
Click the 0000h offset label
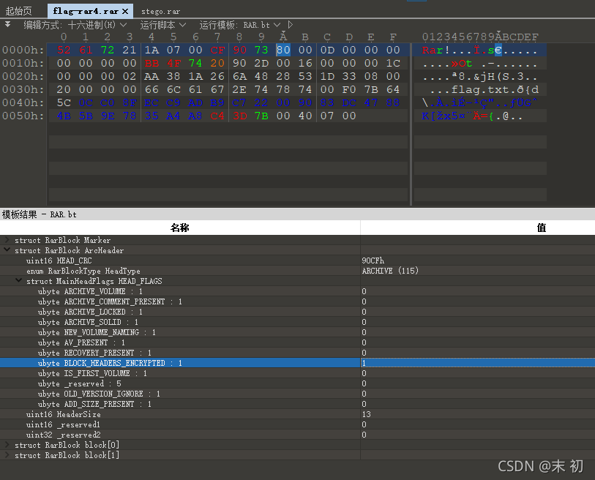(23, 50)
